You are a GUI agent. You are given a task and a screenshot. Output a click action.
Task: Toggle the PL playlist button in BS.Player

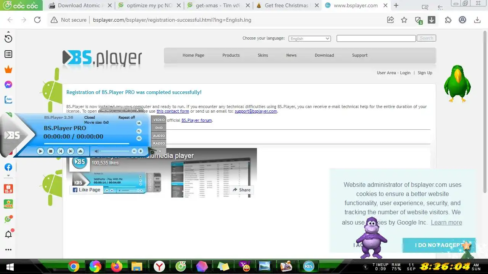point(139,131)
